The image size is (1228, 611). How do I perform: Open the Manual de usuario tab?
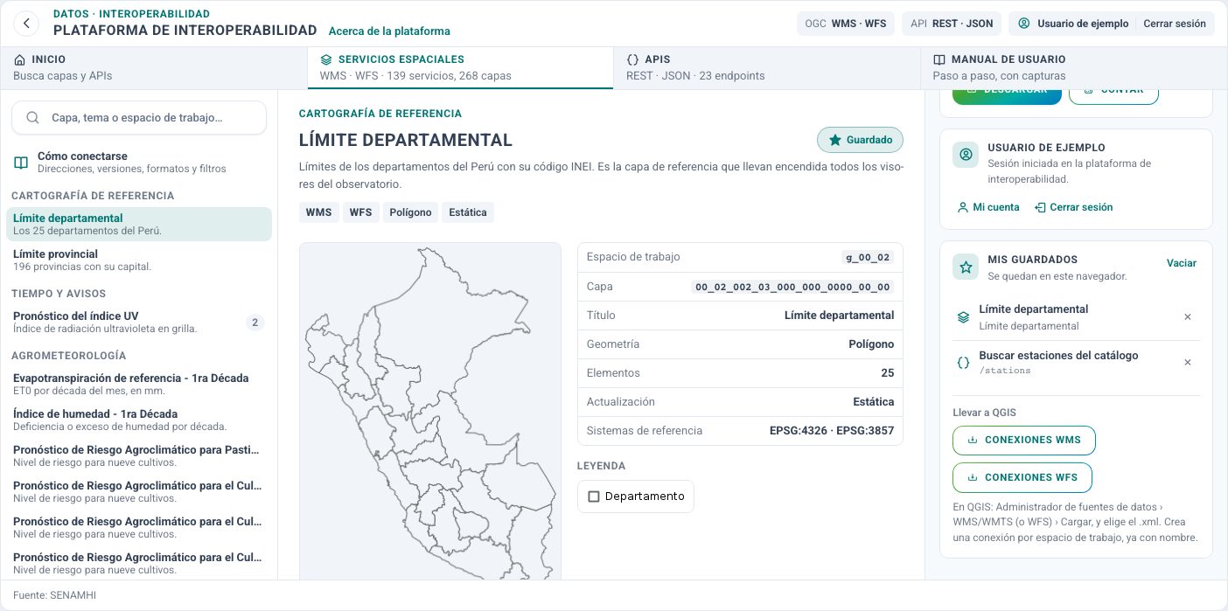[x=1074, y=67]
